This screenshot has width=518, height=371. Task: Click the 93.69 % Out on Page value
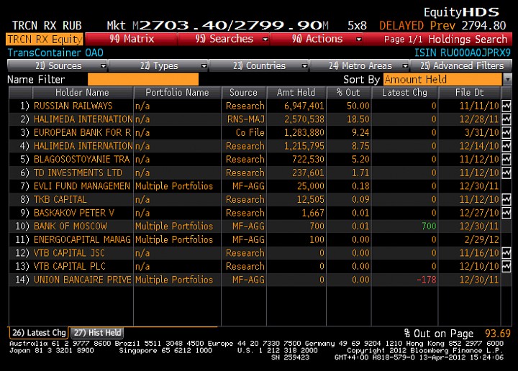tap(498, 334)
